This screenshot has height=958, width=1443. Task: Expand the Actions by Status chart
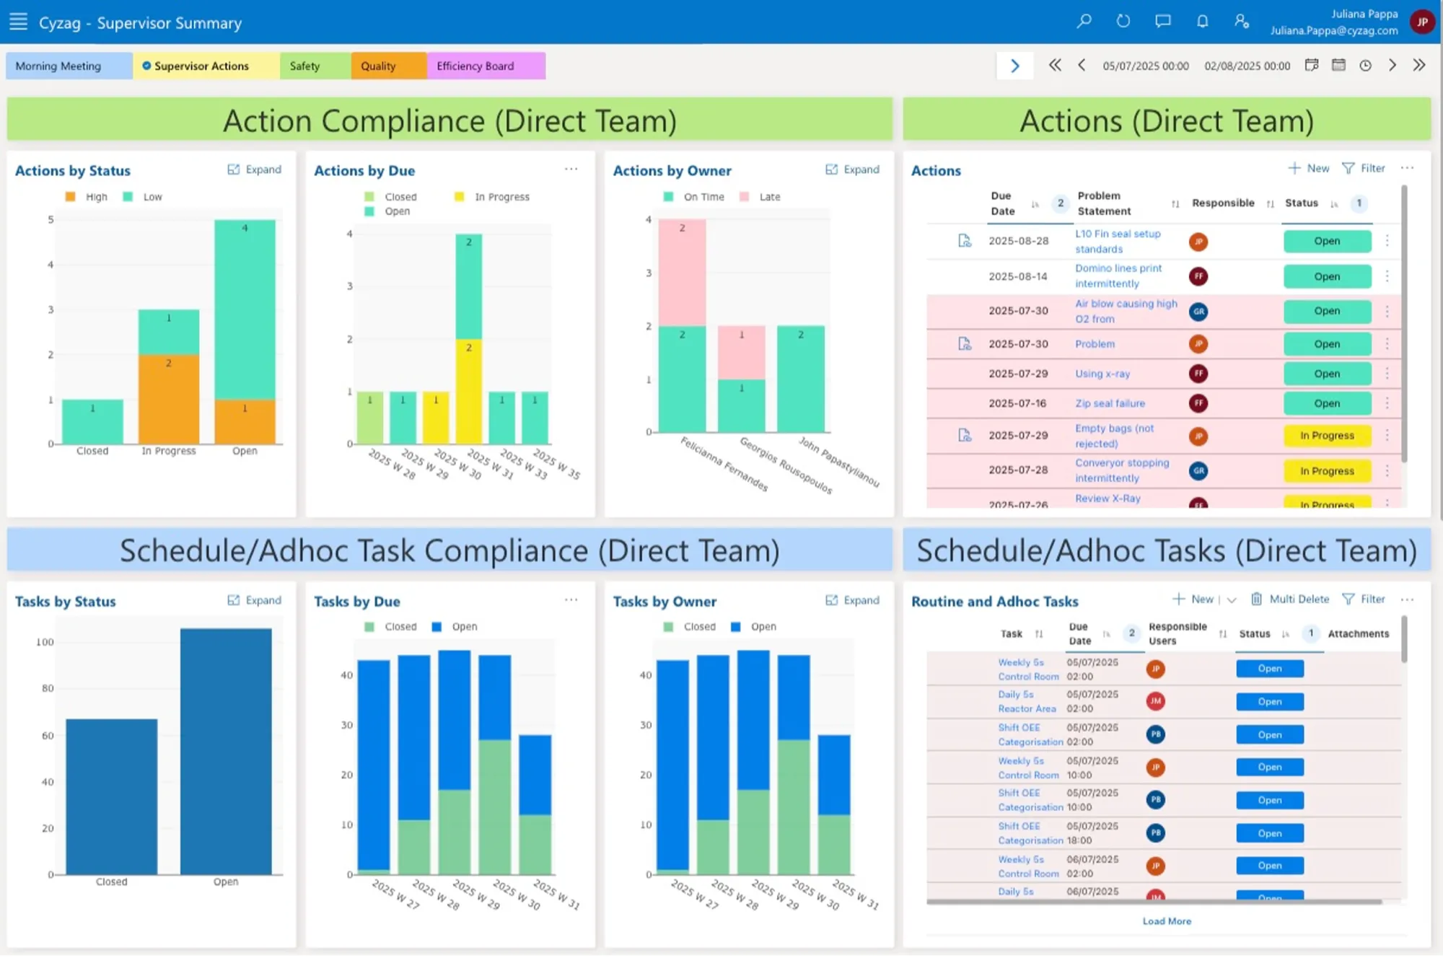coord(255,170)
